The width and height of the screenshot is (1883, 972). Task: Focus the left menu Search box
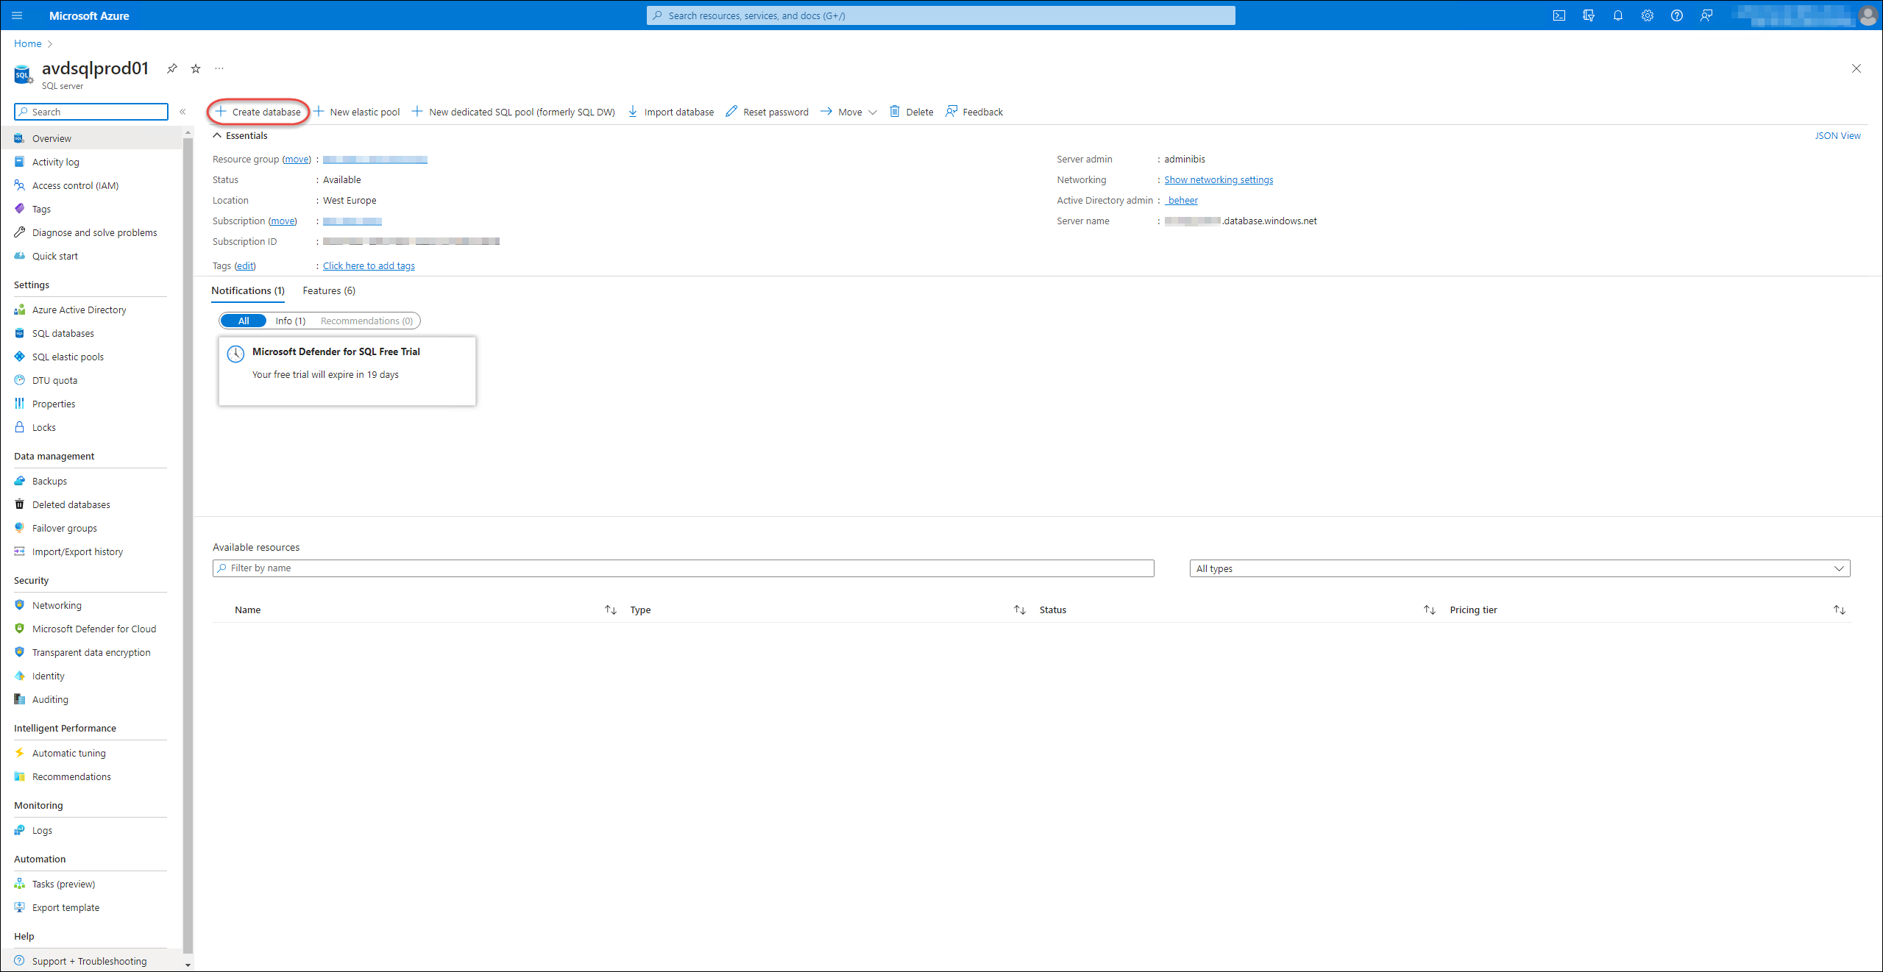coord(91,112)
